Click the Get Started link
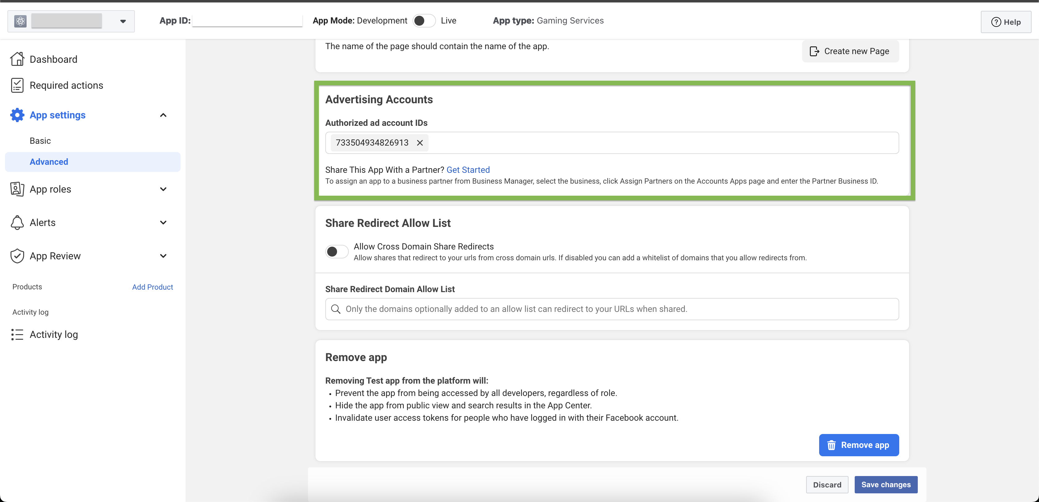This screenshot has width=1039, height=502. pos(468,170)
